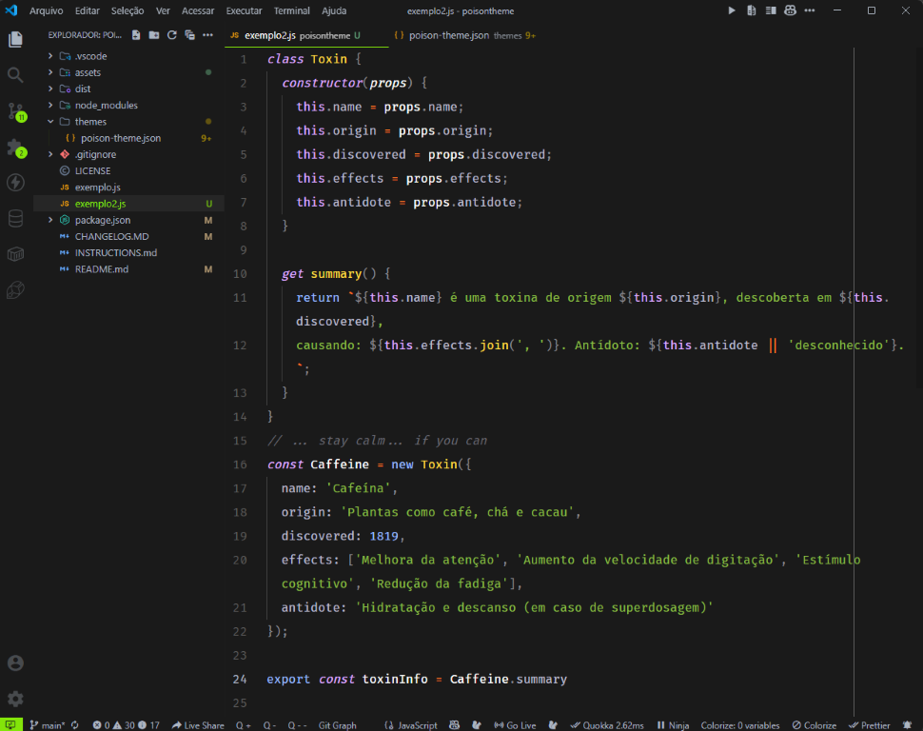Toggle Colorize in status bar

click(x=815, y=725)
